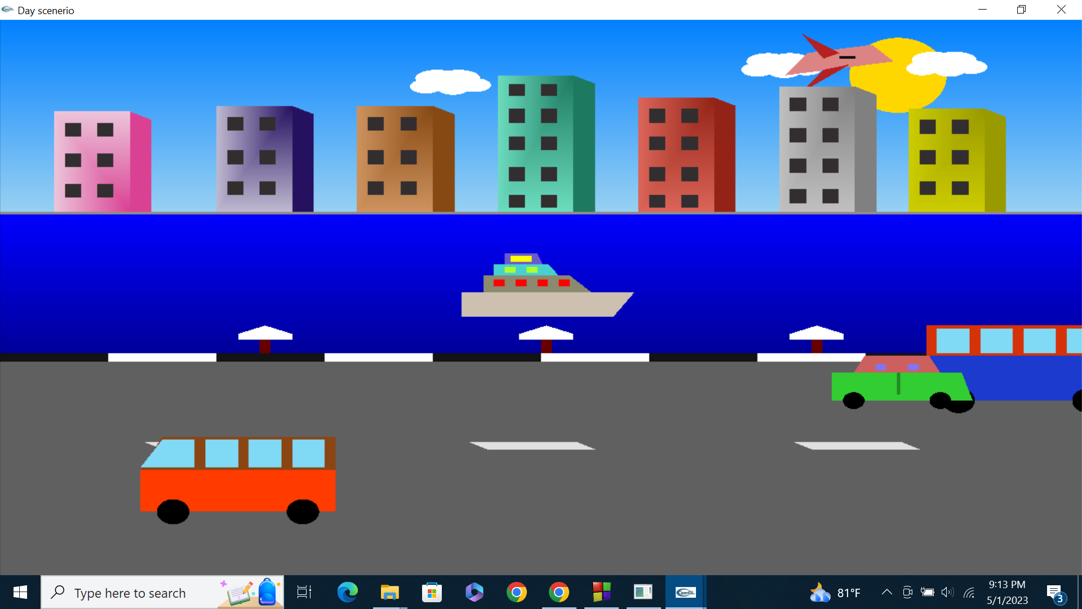Viewport: 1082px width, 609px height.
Task: Open the Start menu
Action: click(19, 592)
